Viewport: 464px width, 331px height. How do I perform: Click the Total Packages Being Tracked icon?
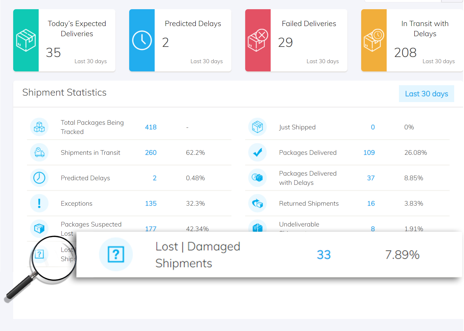tap(39, 127)
